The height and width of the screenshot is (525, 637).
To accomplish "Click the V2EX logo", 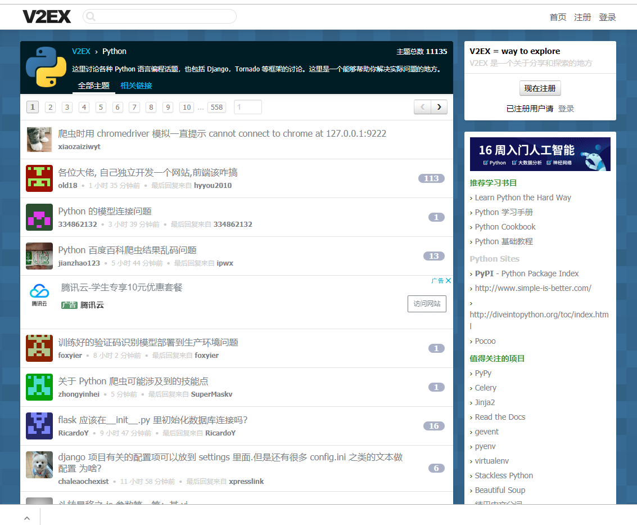I will pyautogui.click(x=47, y=17).
